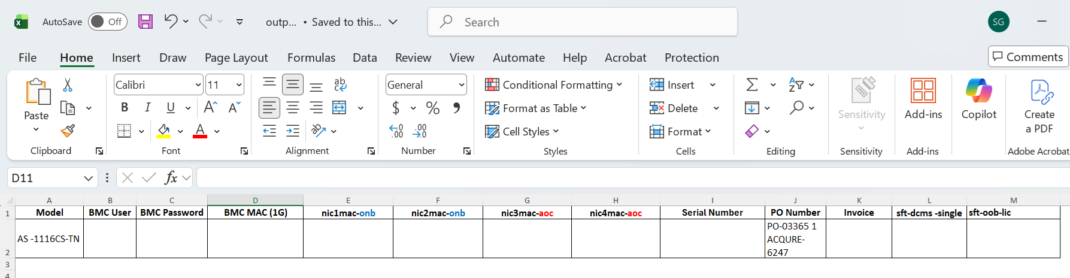Switch to the Formulas tab
1070x278 pixels.
click(x=311, y=58)
